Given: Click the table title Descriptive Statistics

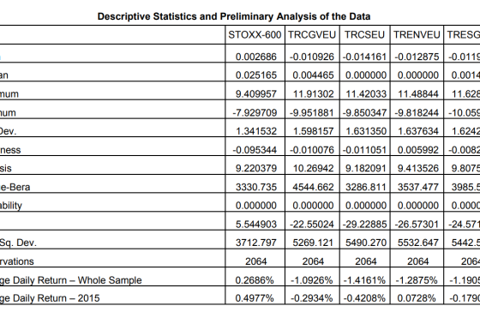Looking at the screenshot, I should [234, 16].
